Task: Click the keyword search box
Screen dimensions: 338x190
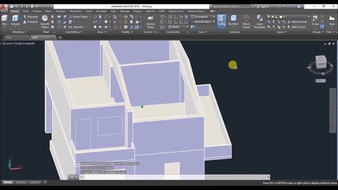Action: (x=231, y=6)
